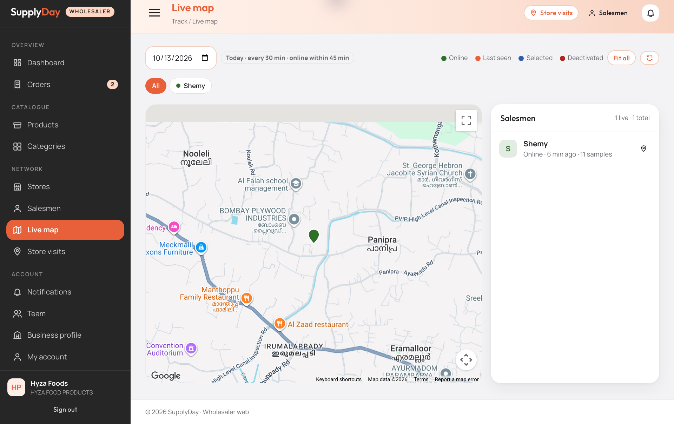Open My account page
The height and width of the screenshot is (424, 674).
tap(65, 357)
